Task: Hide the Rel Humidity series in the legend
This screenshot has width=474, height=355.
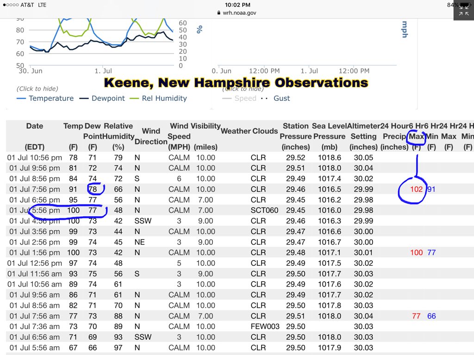Action: pos(158,98)
